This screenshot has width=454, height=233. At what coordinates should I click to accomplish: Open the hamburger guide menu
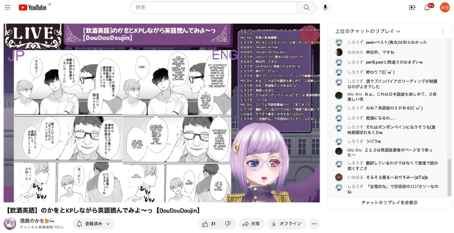[x=8, y=8]
